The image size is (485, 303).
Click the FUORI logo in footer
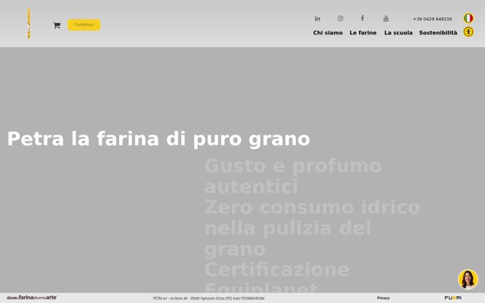453,298
